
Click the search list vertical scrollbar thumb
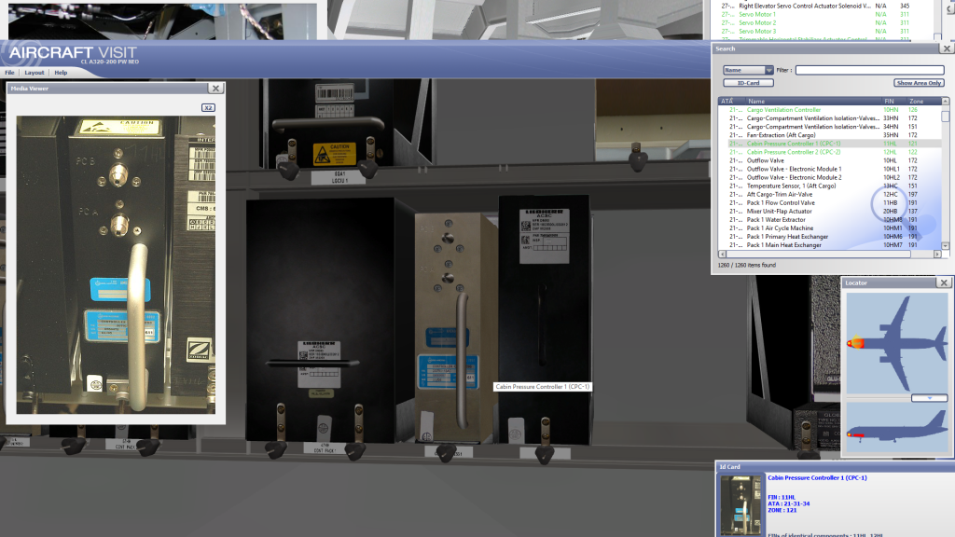point(946,116)
